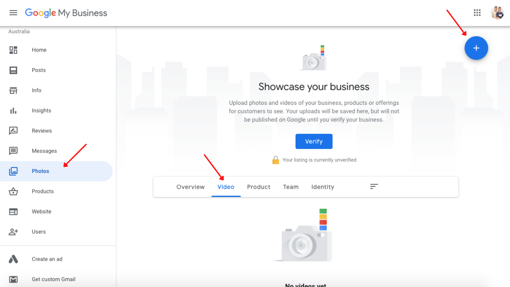
Task: Click the Google My Business logo
Action: point(66,13)
